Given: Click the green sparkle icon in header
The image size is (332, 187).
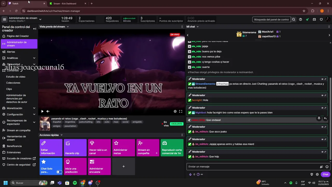Looking at the screenshot, I should (307, 19).
